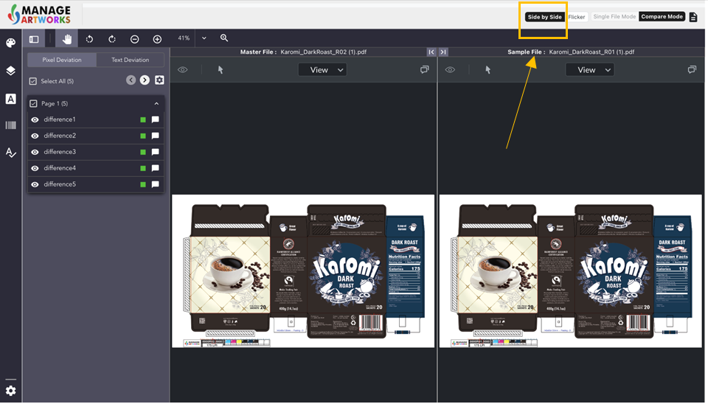This screenshot has height=404, width=708.
Task: Click the 41% zoom value field
Action: (184, 38)
